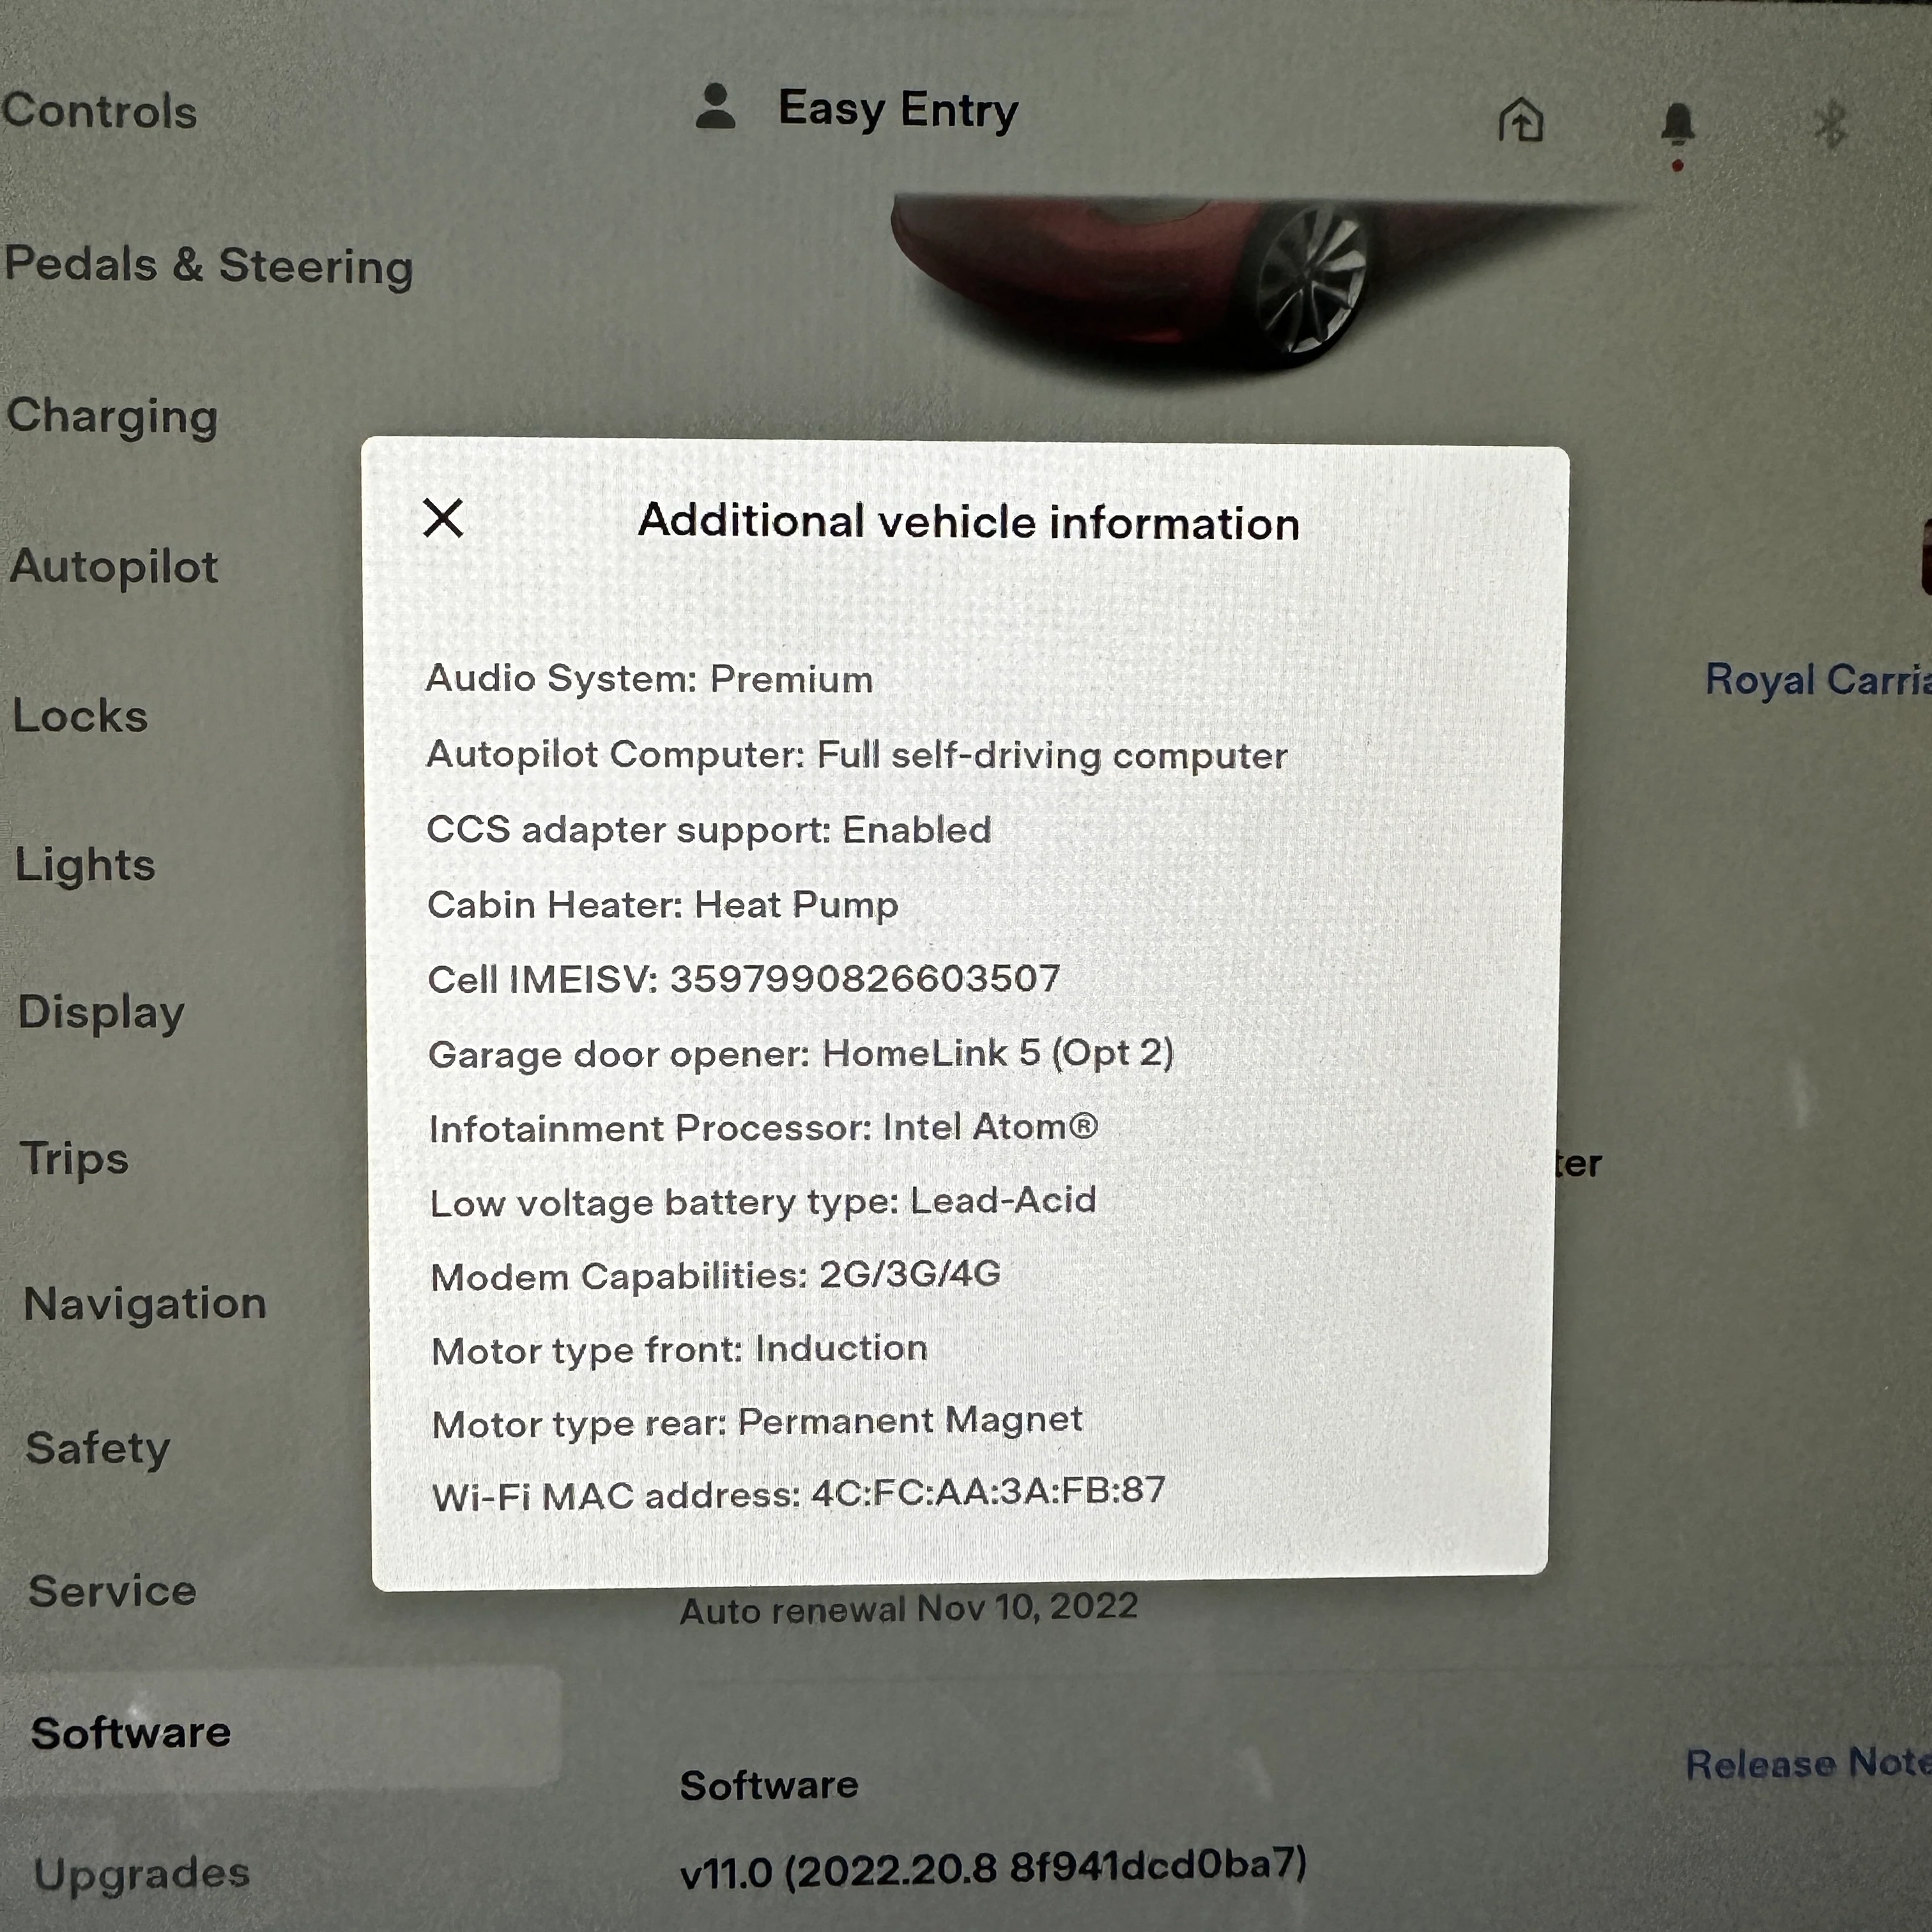Open the Locks settings
1932x1932 pixels.
point(80,716)
